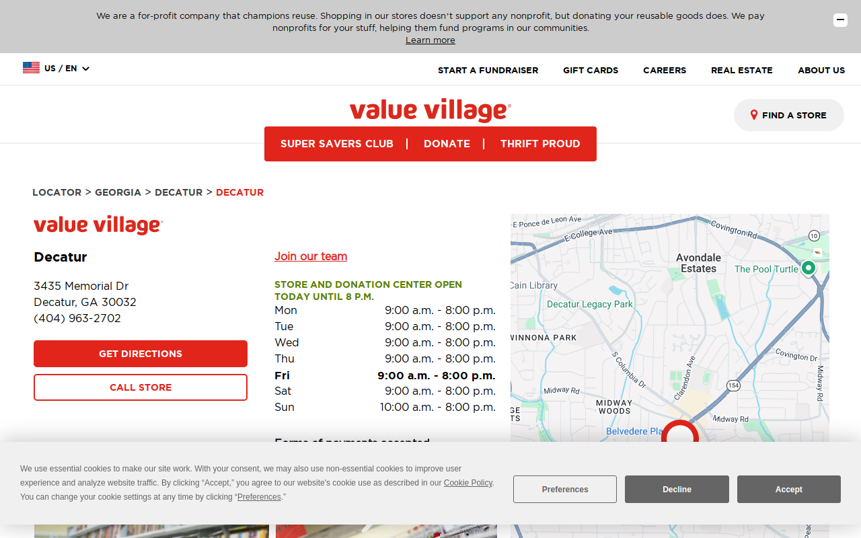Click route 154 shield on map
Image resolution: width=861 pixels, height=538 pixels.
point(733,385)
